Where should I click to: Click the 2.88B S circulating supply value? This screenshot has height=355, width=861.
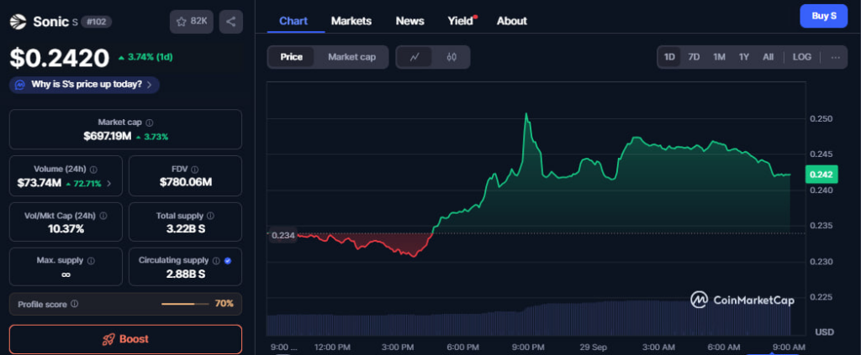[x=186, y=274]
